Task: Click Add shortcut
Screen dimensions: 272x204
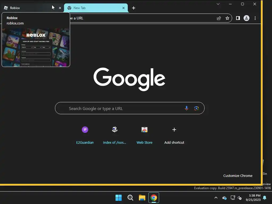Action: coord(174,135)
